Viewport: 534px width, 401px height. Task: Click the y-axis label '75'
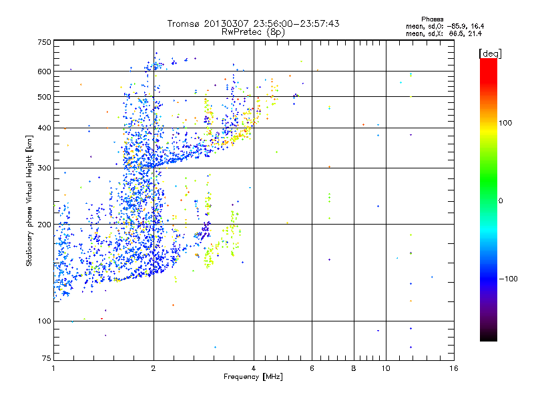47,358
